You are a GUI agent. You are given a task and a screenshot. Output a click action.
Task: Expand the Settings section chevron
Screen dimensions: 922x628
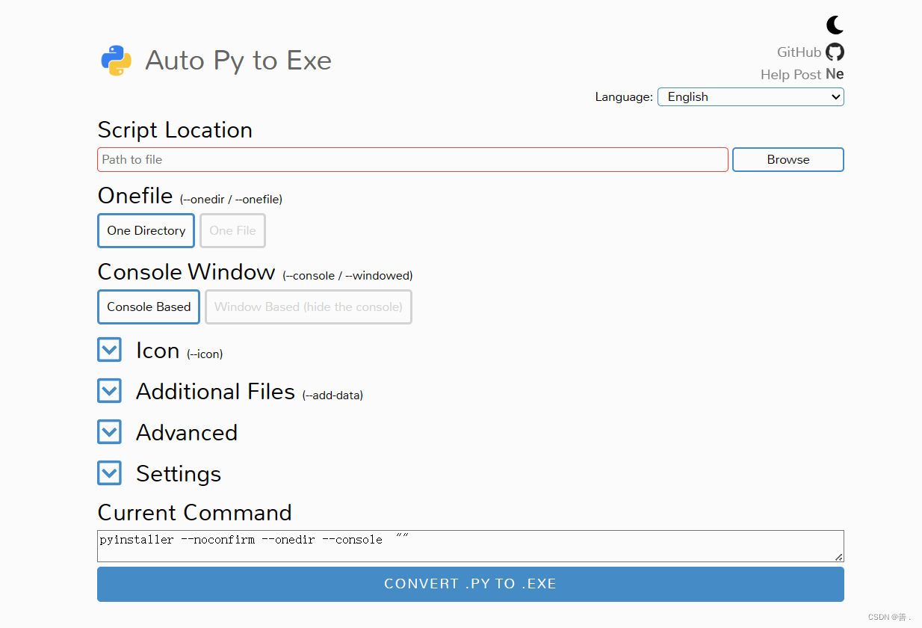pos(109,473)
